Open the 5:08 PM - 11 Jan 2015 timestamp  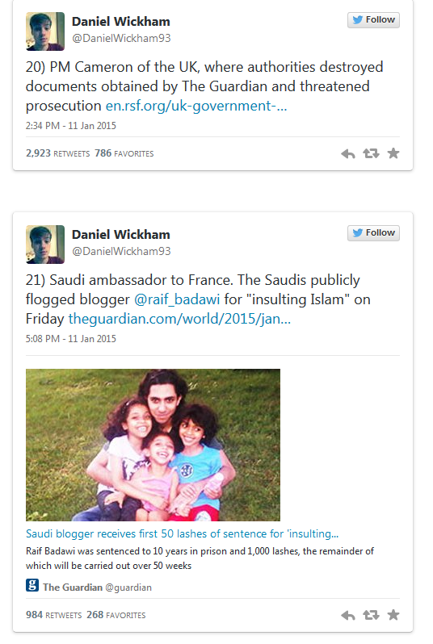click(x=71, y=339)
